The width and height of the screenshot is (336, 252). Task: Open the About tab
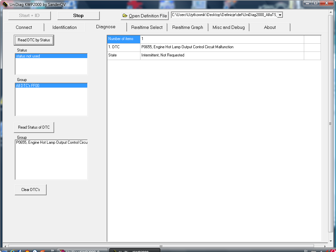click(270, 28)
